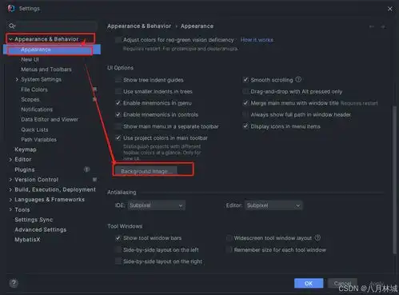Collapse the Appearance & Behavior tree chevron
This screenshot has height=295, width=399.
(10, 39)
